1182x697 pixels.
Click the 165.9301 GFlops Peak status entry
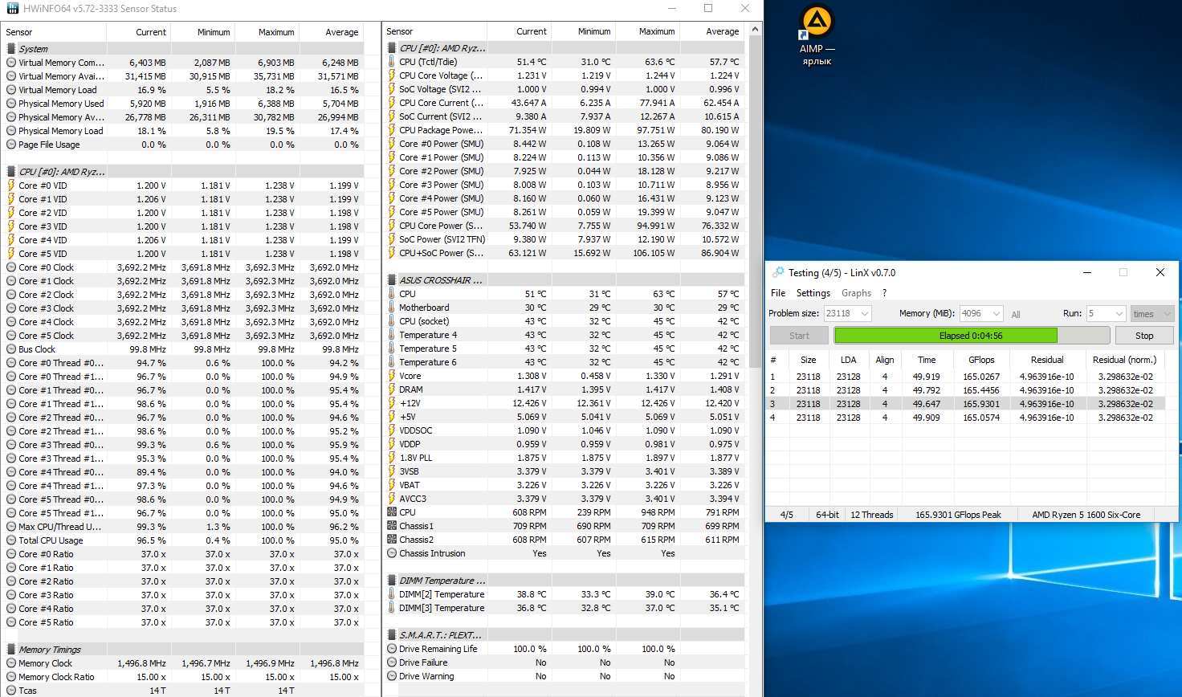pyautogui.click(x=958, y=515)
